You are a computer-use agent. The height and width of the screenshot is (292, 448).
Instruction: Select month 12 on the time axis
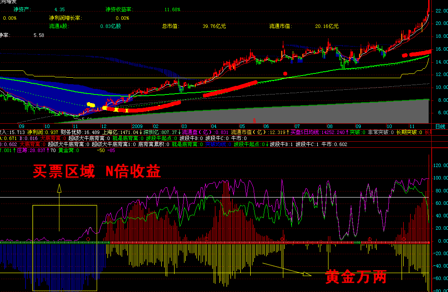[x=104, y=126]
